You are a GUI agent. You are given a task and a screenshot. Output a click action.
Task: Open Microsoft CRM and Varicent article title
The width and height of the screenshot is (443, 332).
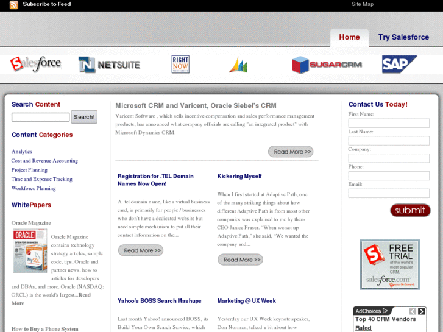point(196,105)
